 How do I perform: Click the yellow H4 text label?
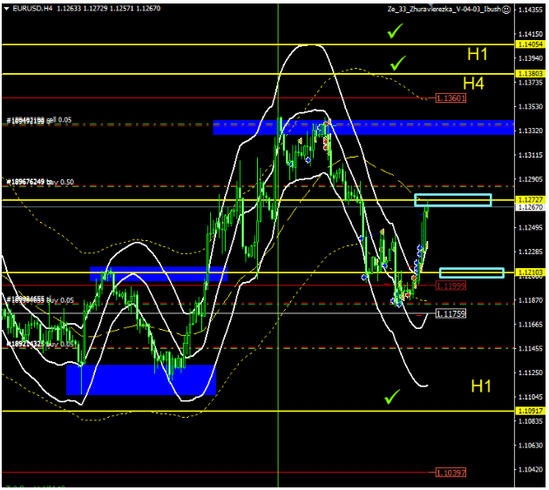point(473,84)
